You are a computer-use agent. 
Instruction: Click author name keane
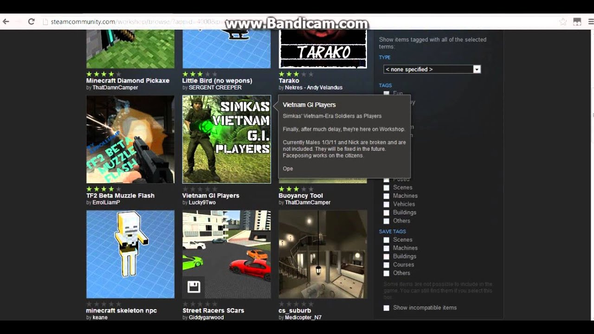click(100, 318)
